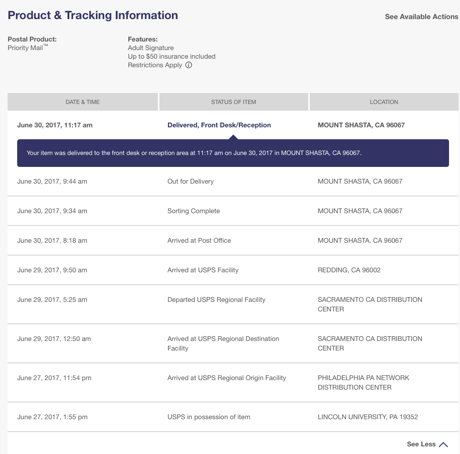Click the STATUS OF ITEM column header

[233, 102]
